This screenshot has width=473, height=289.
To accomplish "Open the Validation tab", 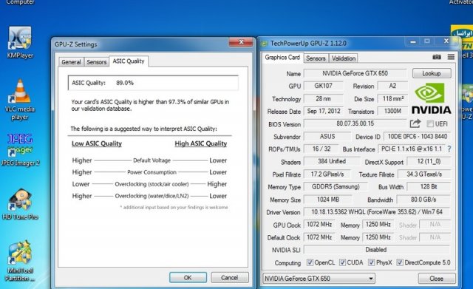I will [x=344, y=58].
